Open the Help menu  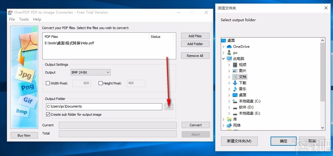pos(37,19)
